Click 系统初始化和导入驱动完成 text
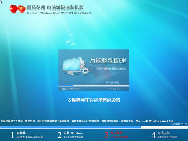The image size is (188, 141). tap(30, 137)
